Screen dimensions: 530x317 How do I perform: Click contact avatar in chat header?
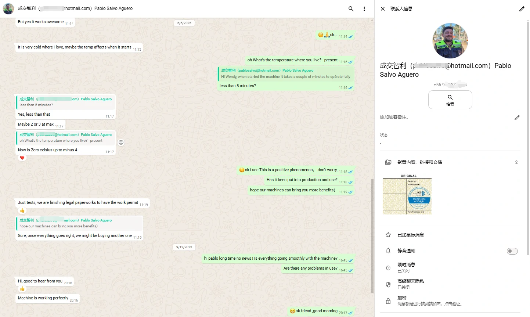coord(8,8)
